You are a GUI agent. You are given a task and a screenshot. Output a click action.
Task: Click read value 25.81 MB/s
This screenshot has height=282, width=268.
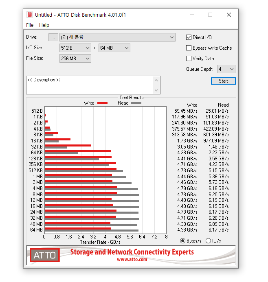[x=217, y=111]
